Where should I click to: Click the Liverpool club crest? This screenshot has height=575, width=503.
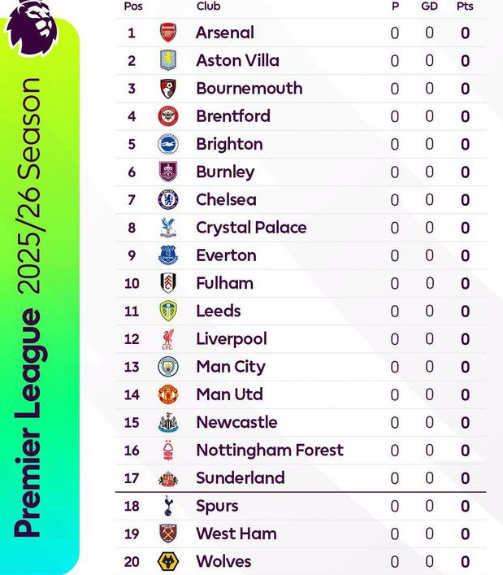pyautogui.click(x=168, y=339)
